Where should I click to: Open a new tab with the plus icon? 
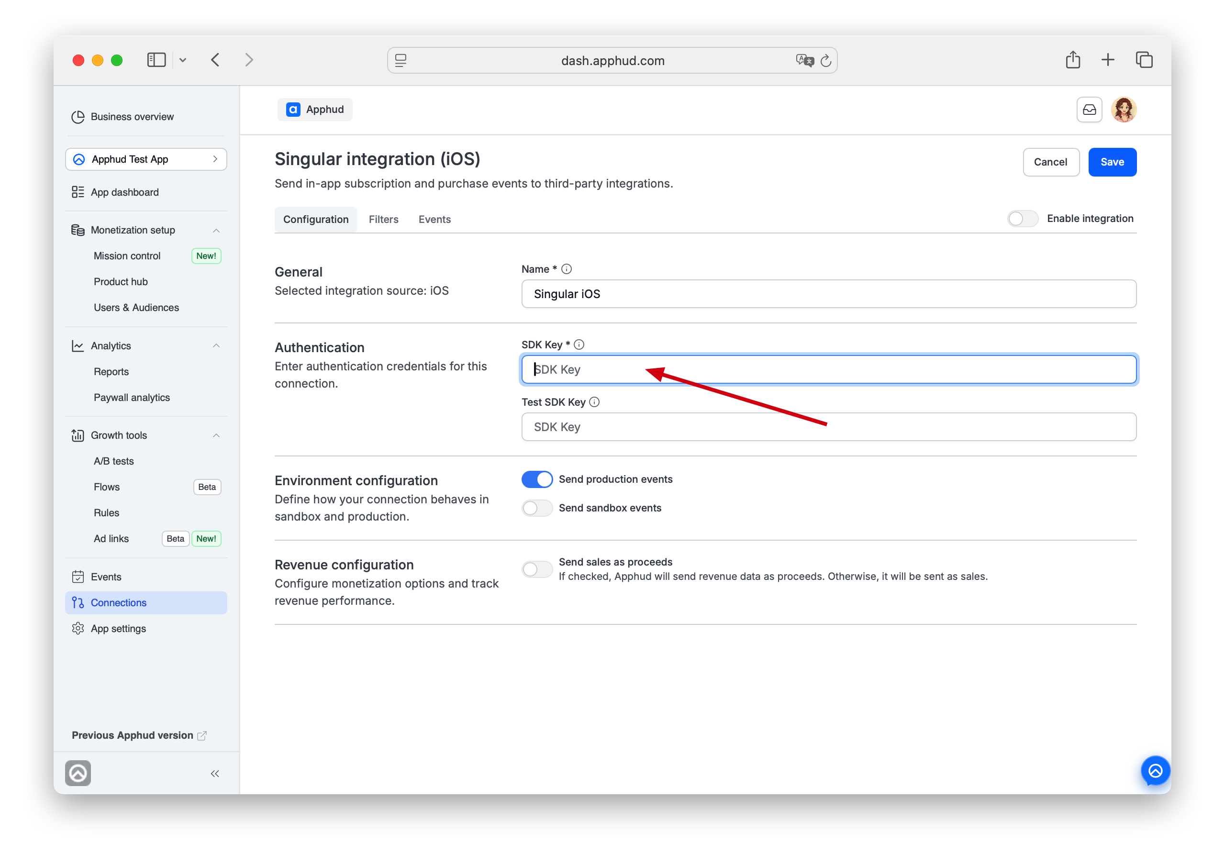point(1108,59)
